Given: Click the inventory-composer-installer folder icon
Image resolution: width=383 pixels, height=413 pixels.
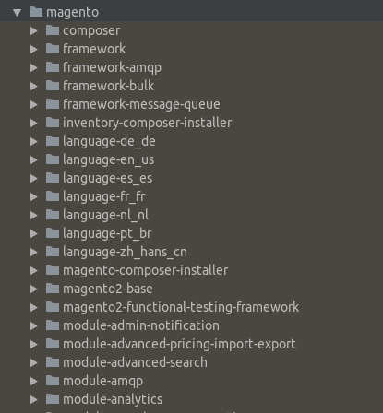Looking at the screenshot, I should coord(53,123).
